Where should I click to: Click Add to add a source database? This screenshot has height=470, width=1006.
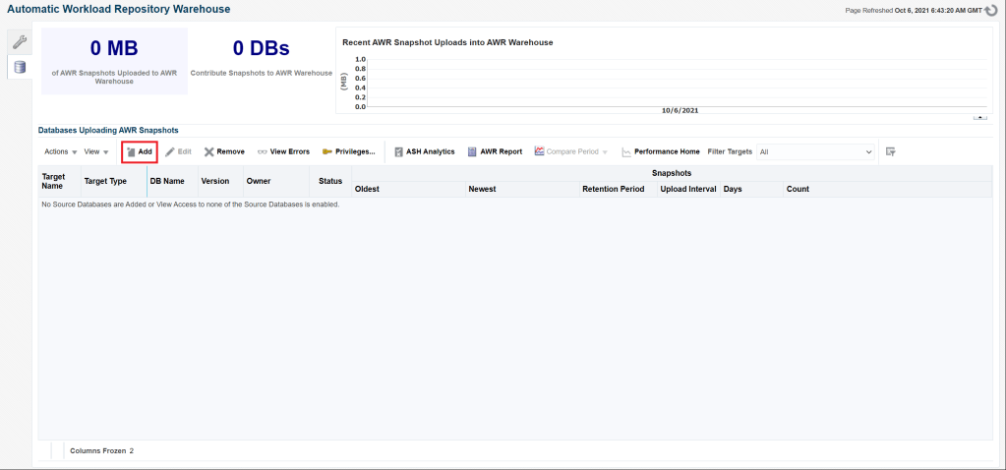coord(139,152)
